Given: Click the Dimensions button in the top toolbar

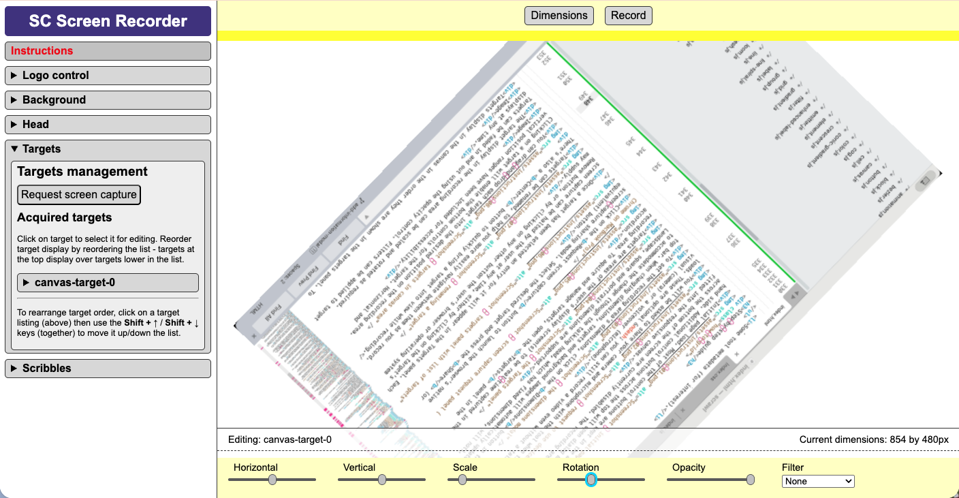Looking at the screenshot, I should point(559,15).
